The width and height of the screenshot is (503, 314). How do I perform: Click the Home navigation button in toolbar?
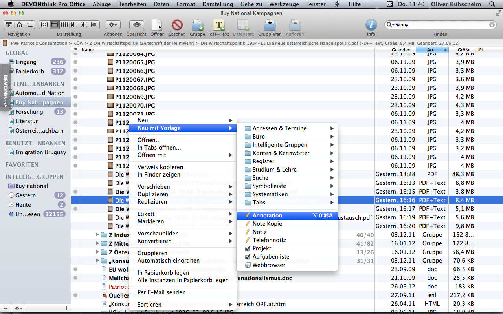coord(19,25)
